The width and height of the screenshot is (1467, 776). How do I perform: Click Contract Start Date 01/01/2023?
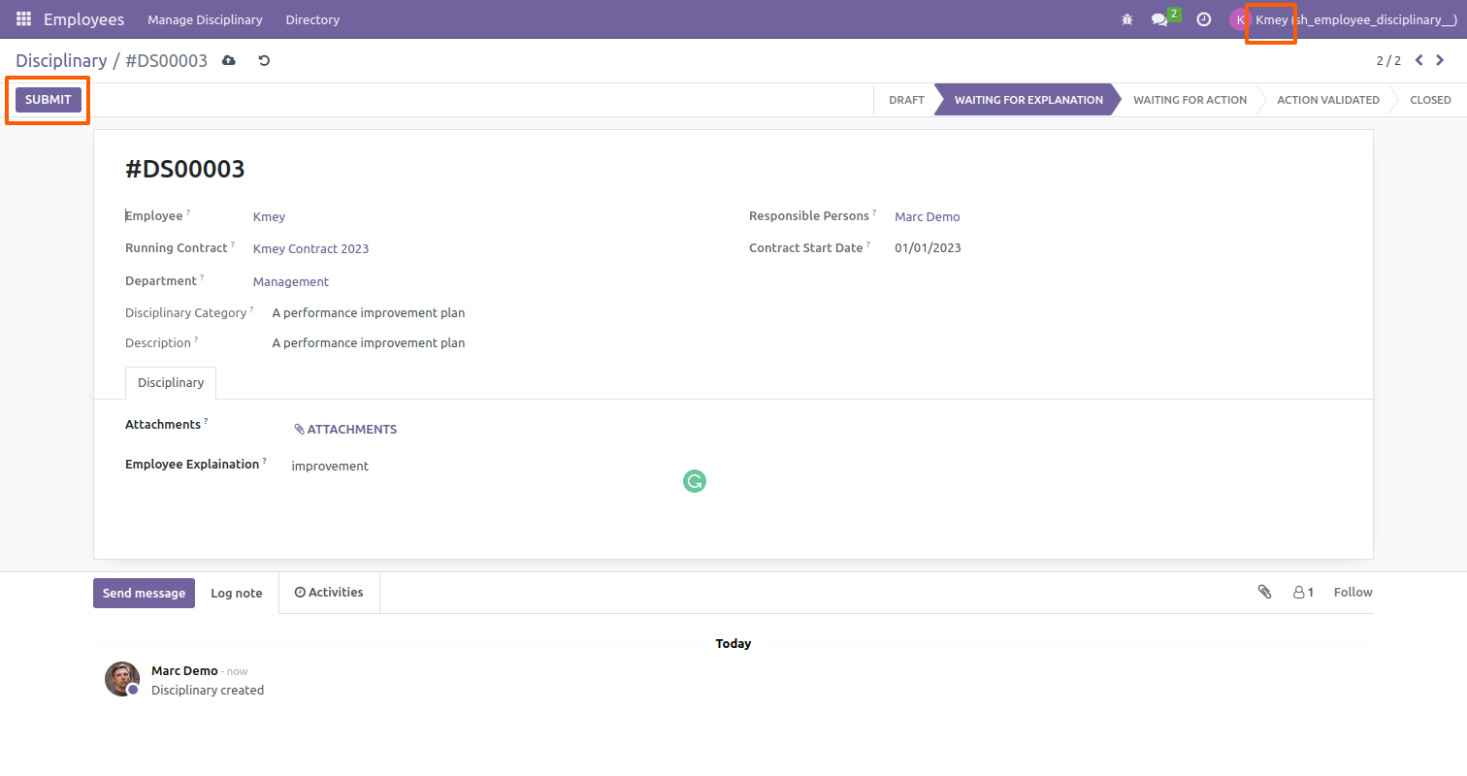(928, 248)
